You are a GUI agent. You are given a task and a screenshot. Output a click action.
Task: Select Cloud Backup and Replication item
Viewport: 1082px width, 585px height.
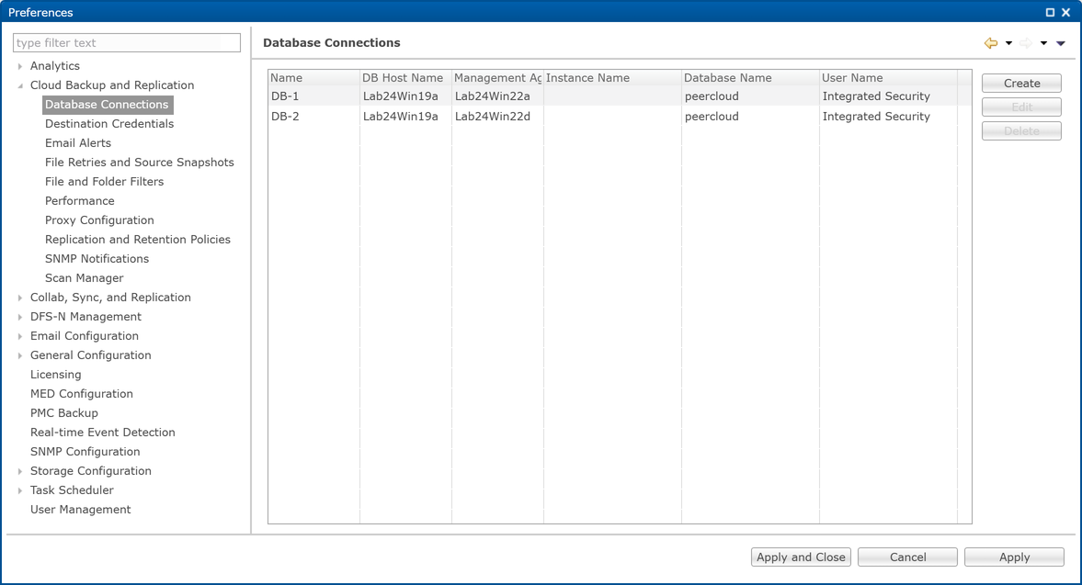(112, 85)
